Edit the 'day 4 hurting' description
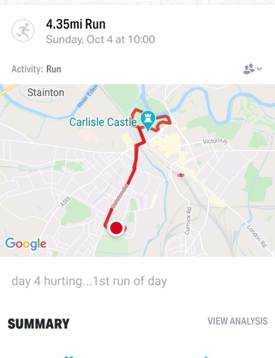 coord(89,281)
